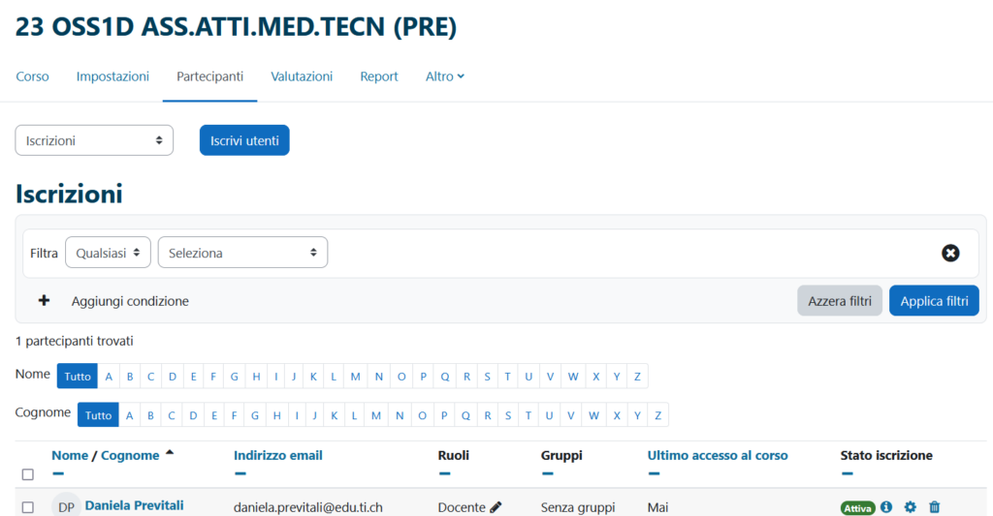Click the sort arrow next to Cognome header
The height and width of the screenshot is (516, 993).
[169, 453]
